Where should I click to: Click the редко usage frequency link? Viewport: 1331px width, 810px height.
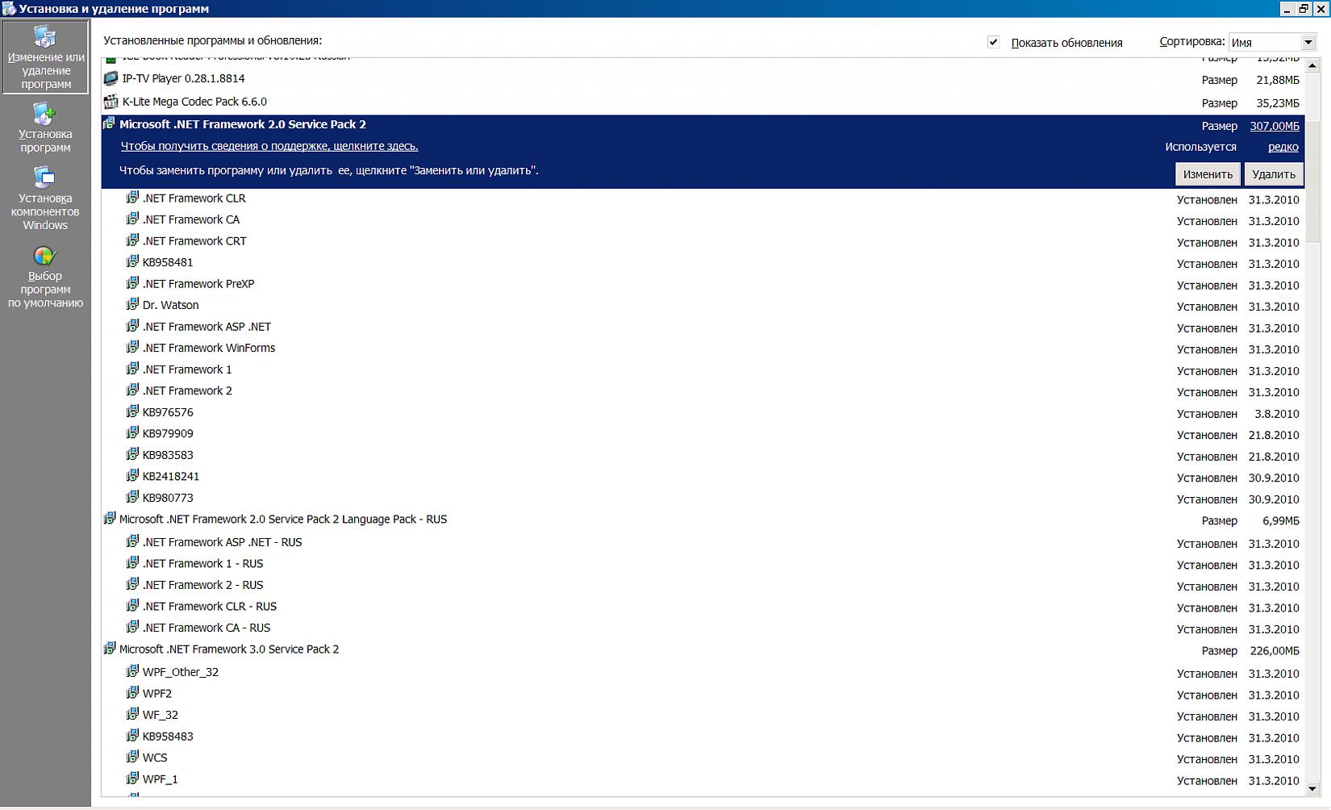point(1283,147)
